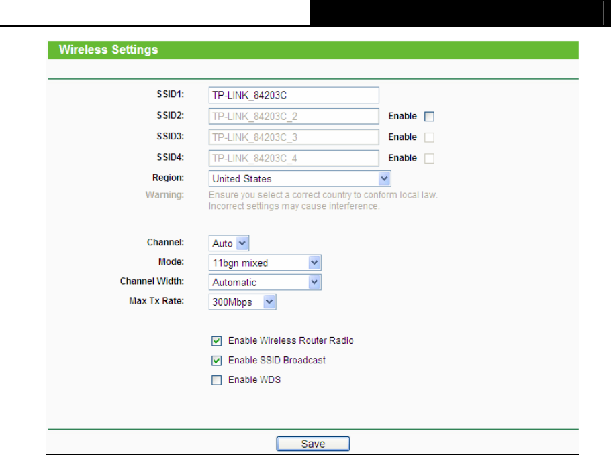The image size is (611, 455).
Task: Edit the SSID1 network name field
Action: click(294, 95)
